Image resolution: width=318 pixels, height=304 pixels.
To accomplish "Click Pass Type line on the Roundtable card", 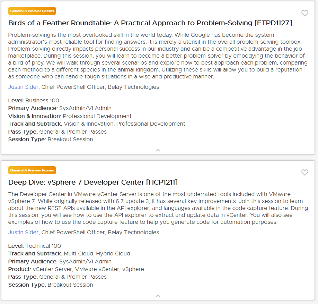I will (x=57, y=132).
